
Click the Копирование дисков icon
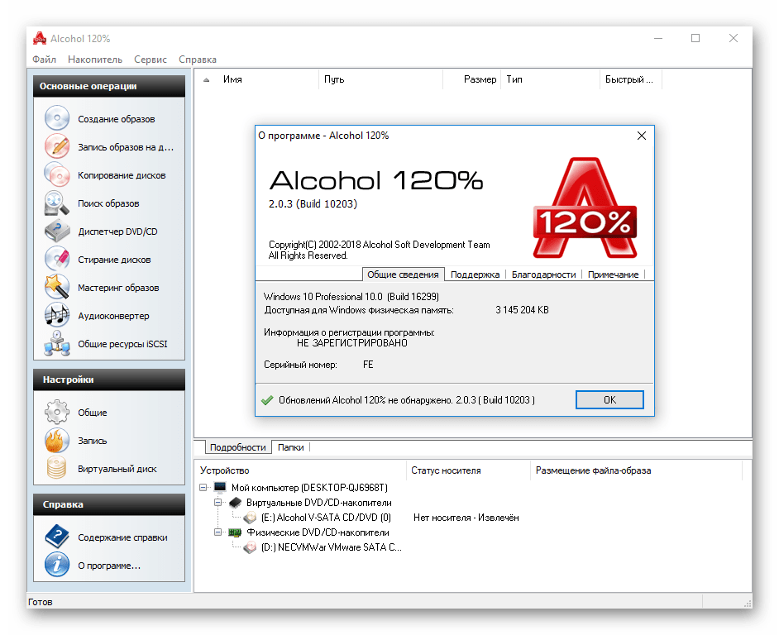[56, 174]
